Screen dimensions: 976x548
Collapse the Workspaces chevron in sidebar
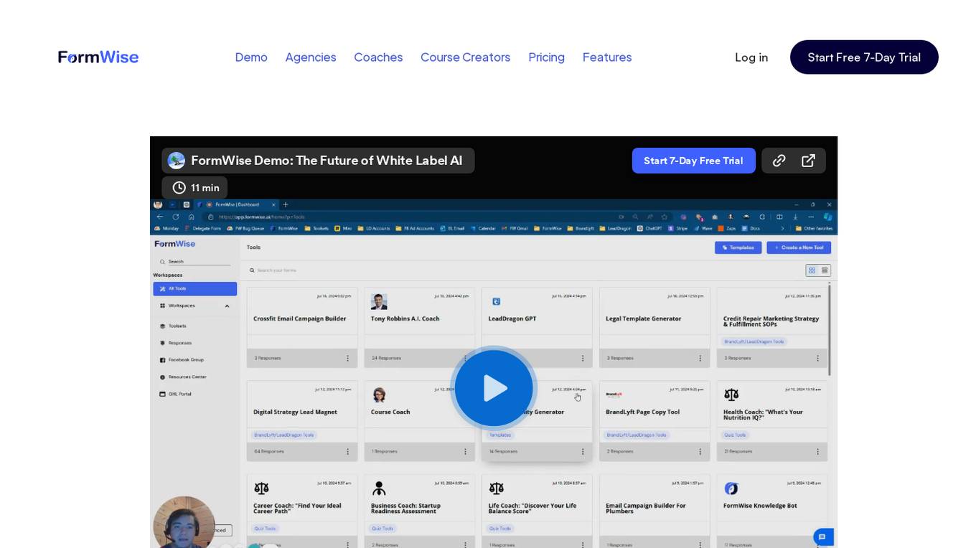click(227, 306)
